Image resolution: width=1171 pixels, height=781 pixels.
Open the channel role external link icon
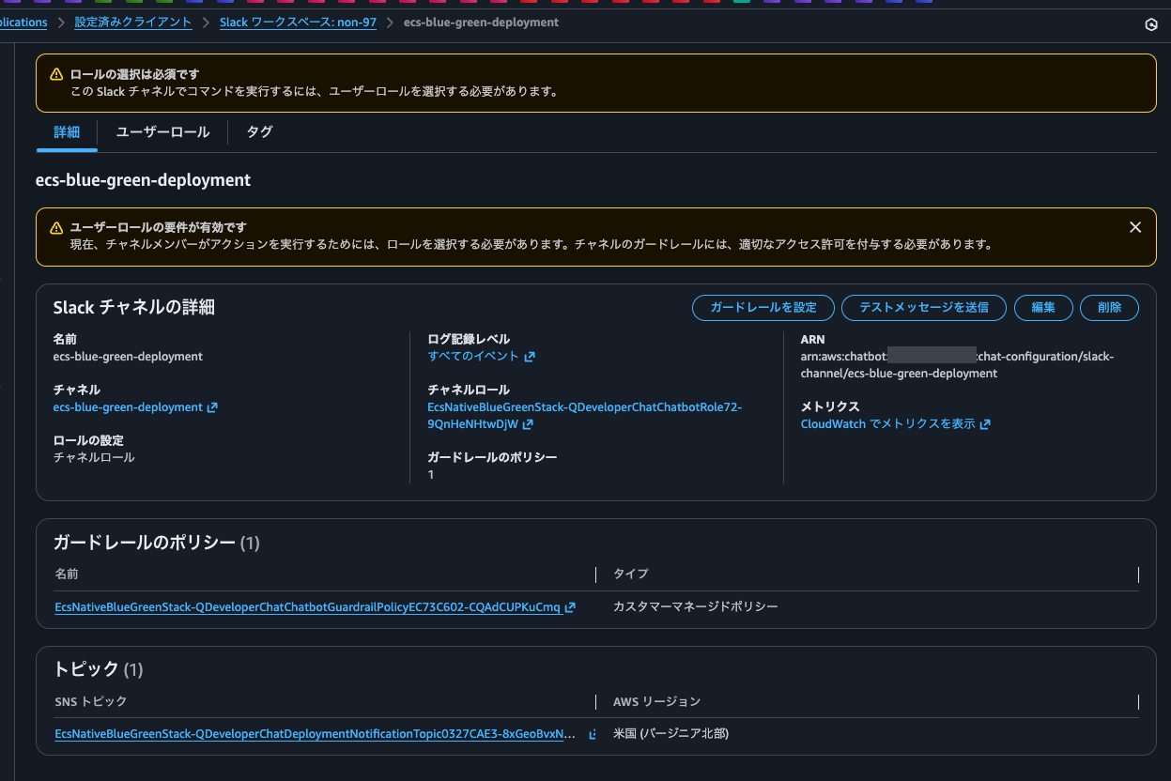pos(529,424)
